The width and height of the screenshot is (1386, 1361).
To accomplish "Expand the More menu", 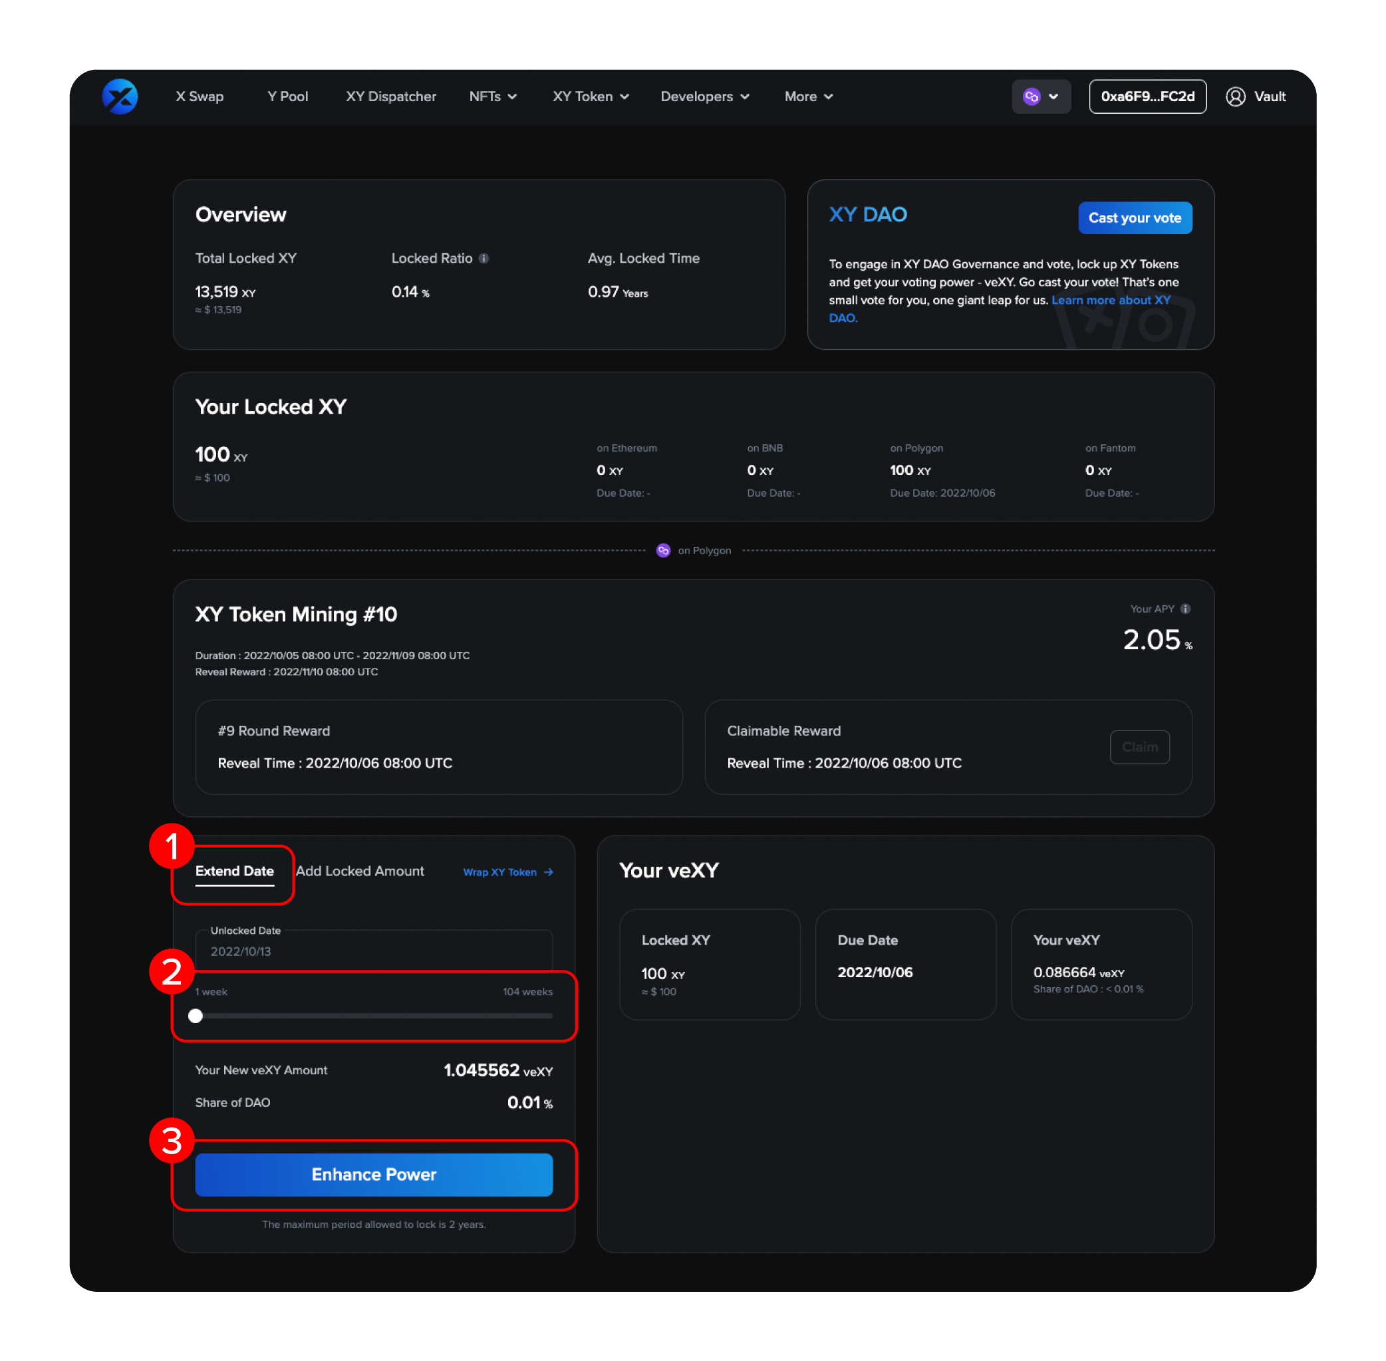I will pos(808,96).
